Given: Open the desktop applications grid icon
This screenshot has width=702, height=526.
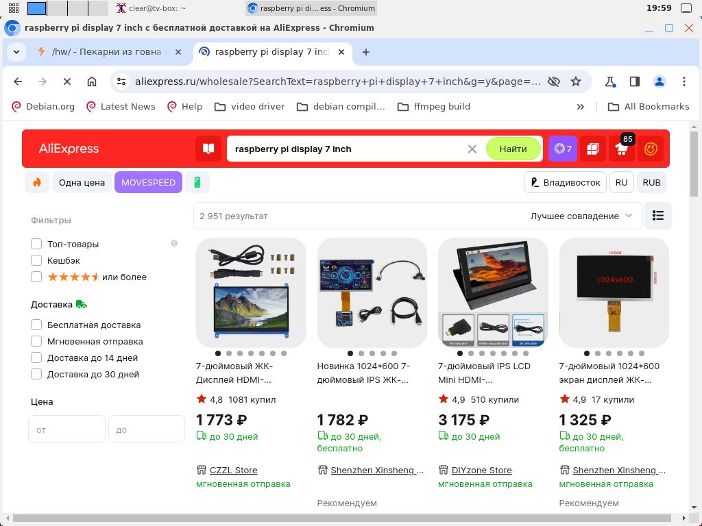Looking at the screenshot, I should (14, 8).
